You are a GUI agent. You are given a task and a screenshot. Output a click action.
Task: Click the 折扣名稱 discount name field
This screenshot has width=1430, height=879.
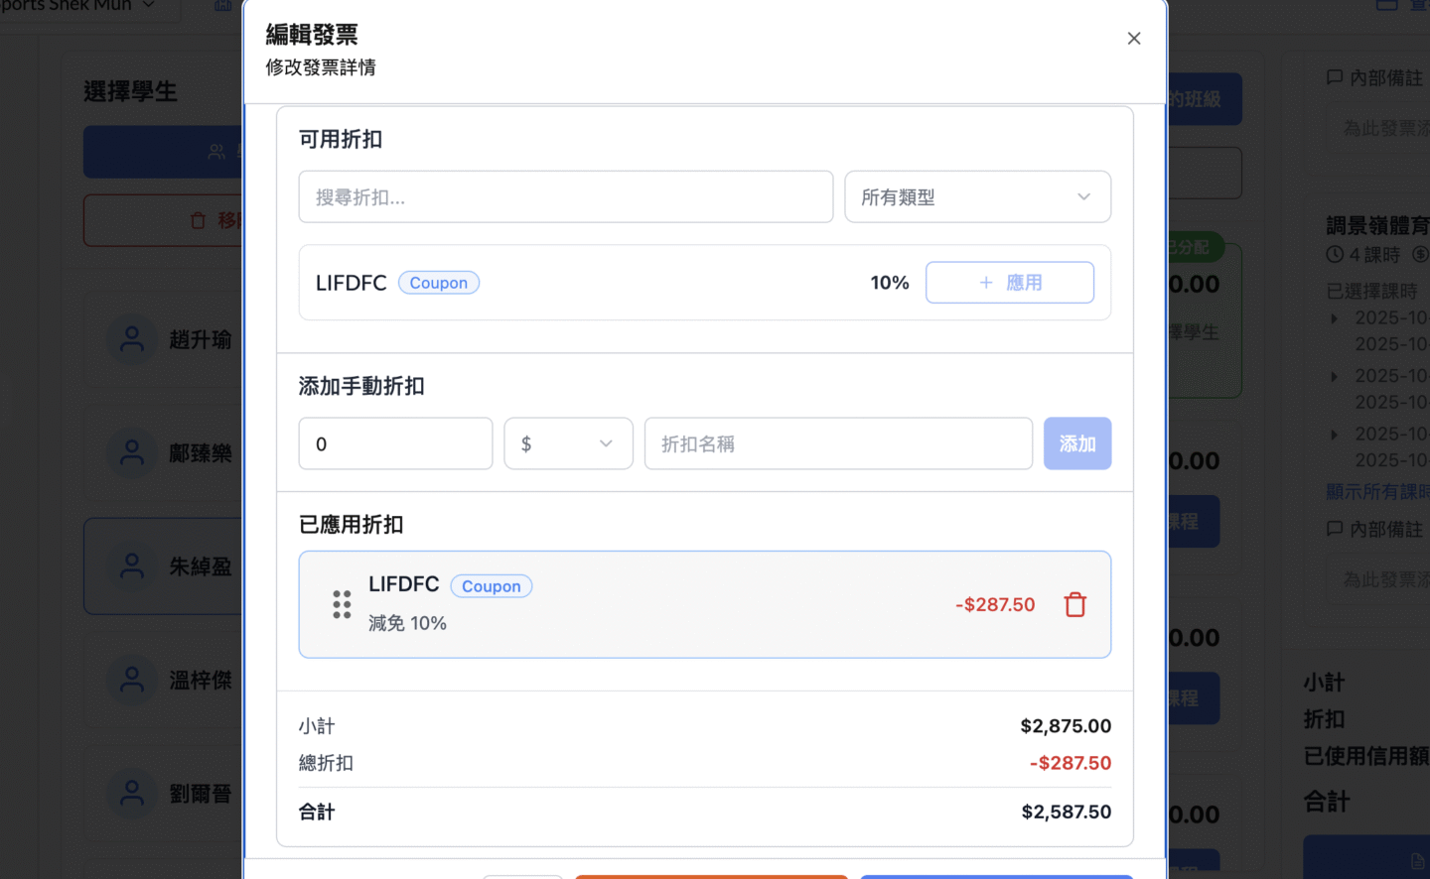tap(838, 444)
